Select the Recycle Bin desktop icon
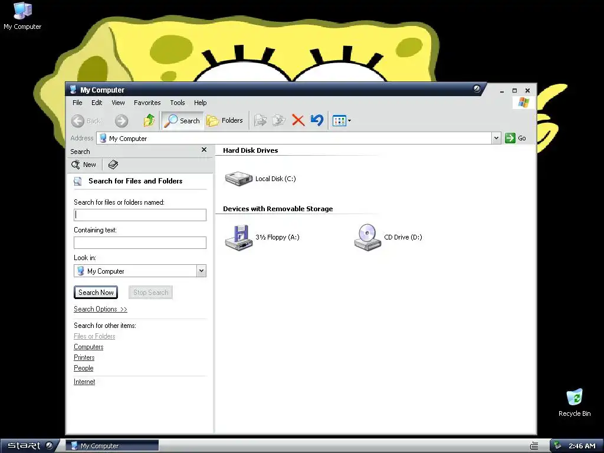The height and width of the screenshot is (453, 604). (x=575, y=402)
